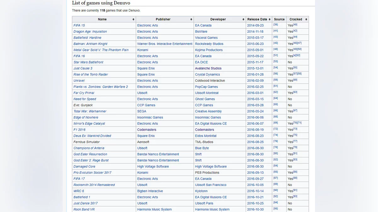Toggle sort arrows in Developer header
Image resolution: width=378 pixels, height=212 pixels.
click(x=243, y=19)
